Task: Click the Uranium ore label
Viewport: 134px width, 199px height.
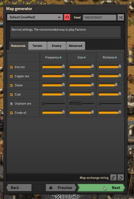Action: click(x=23, y=103)
